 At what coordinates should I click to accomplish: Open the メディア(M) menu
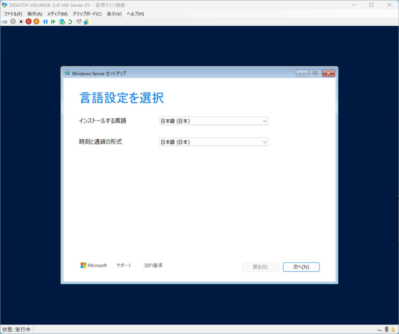pos(57,14)
